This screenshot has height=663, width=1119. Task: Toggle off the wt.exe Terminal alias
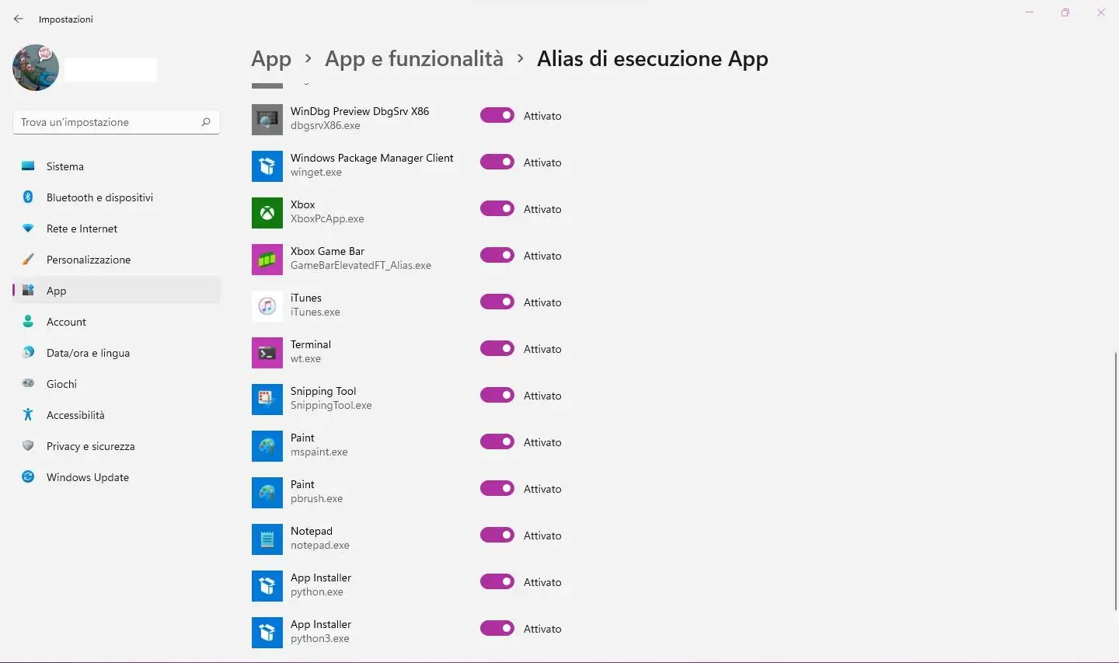pos(497,348)
